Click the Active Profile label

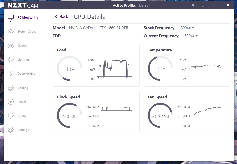[x=124, y=5]
